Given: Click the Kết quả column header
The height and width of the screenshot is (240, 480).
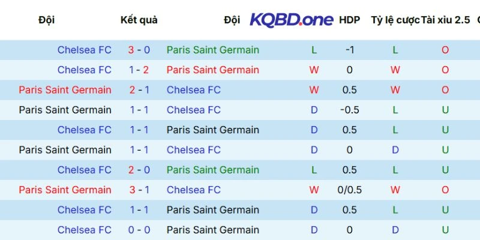Looking at the screenshot, I should (x=139, y=20).
